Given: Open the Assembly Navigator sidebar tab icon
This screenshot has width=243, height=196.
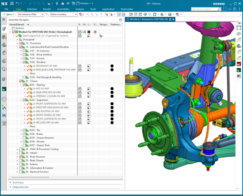Looking at the screenshot, I should coord(4,29).
